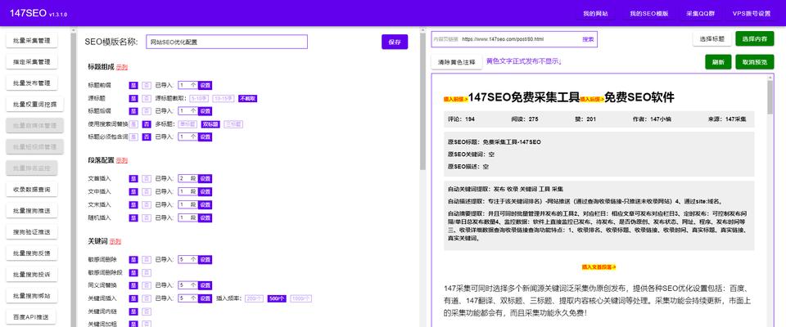Click the 清除黄色注释 button
The image size is (786, 327).
pyautogui.click(x=456, y=62)
